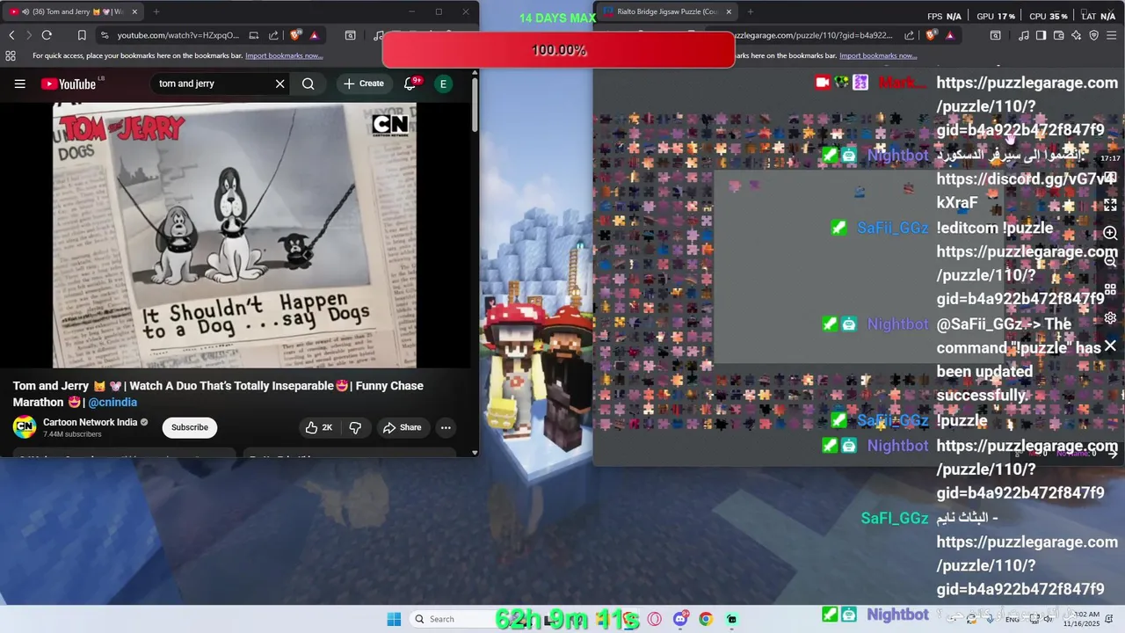Open new tab in puzzle window
1125x633 pixels.
coord(751,11)
